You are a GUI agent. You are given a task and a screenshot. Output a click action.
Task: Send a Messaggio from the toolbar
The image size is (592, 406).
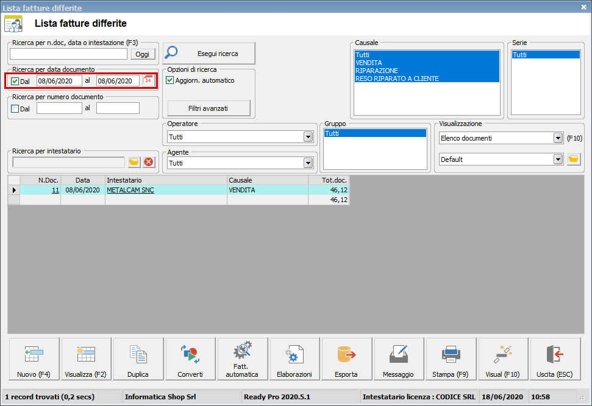click(x=398, y=359)
